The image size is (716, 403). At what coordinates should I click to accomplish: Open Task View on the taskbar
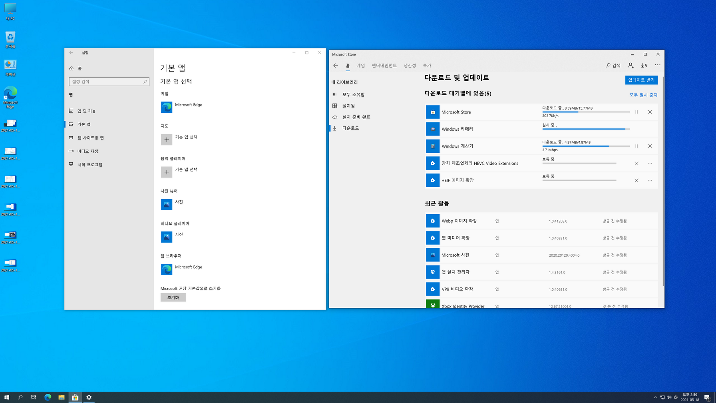click(x=34, y=397)
